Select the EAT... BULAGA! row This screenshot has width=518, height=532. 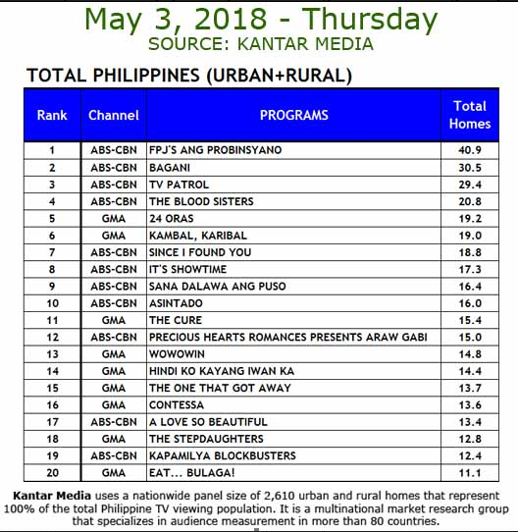click(x=261, y=473)
